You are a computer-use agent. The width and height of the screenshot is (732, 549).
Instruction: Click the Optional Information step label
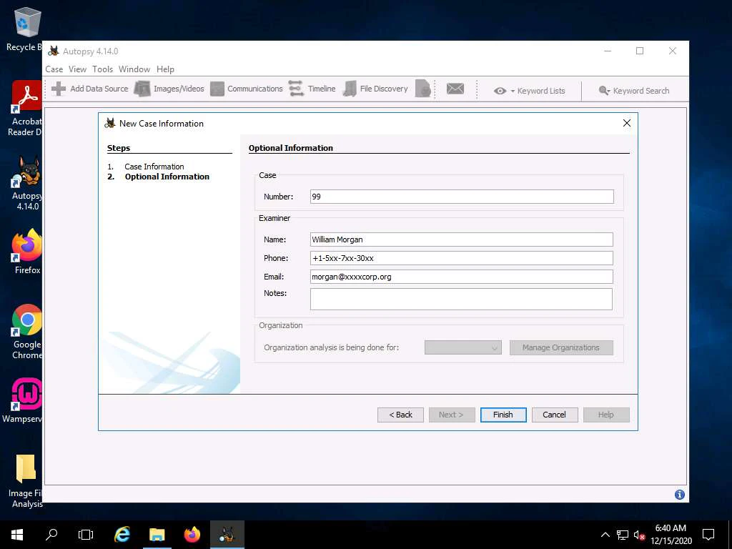point(167,177)
